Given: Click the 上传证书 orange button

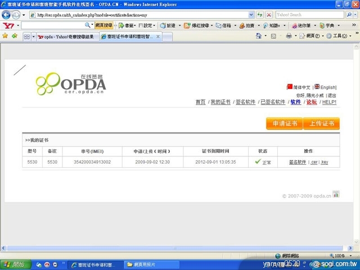Looking at the screenshot, I should click(x=322, y=124).
